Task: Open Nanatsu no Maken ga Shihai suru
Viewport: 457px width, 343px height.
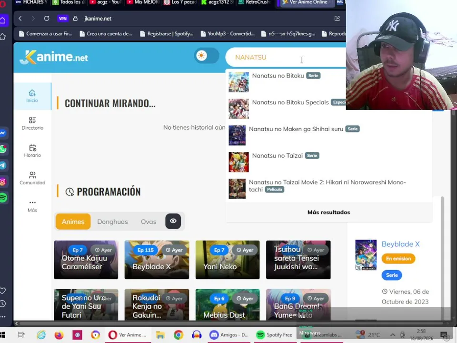Action: [x=329, y=135]
